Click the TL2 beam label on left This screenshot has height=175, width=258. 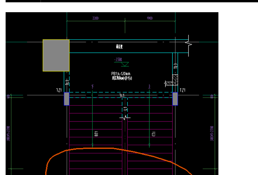point(67,82)
